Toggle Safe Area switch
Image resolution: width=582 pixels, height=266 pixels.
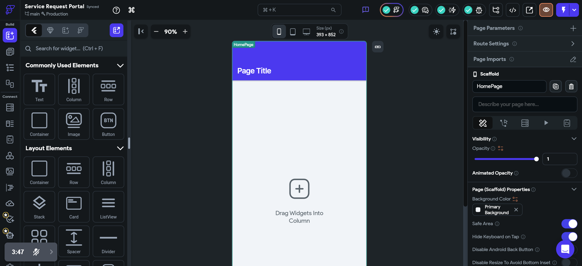[569, 224]
